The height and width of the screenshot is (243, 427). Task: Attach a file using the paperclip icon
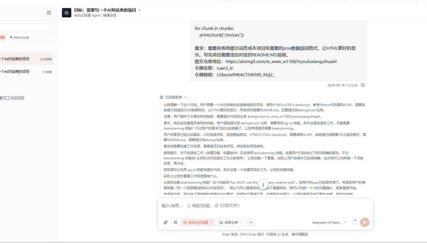pos(166,222)
